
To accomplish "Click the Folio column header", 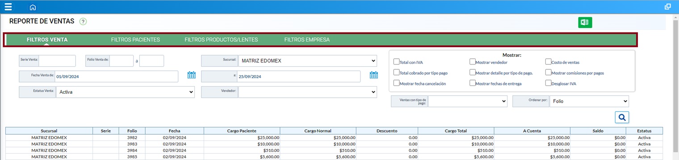I will [132, 131].
